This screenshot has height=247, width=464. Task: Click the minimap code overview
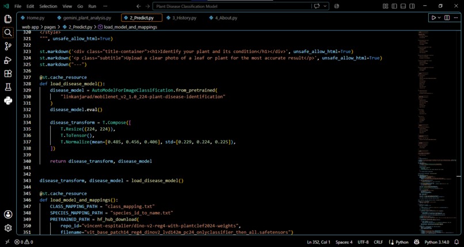click(437, 132)
